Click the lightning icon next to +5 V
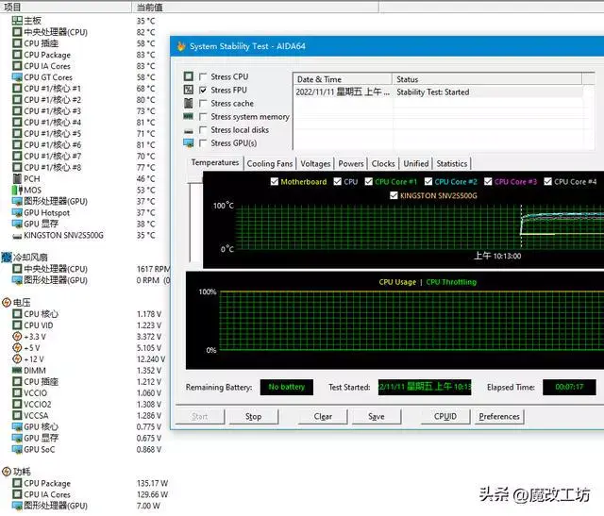Screen dimensions: 604x516 point(17,348)
